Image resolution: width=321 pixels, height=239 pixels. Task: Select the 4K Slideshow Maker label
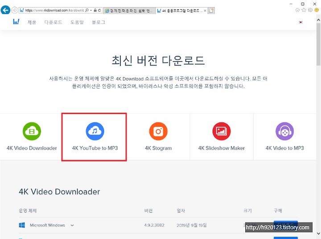click(x=222, y=148)
